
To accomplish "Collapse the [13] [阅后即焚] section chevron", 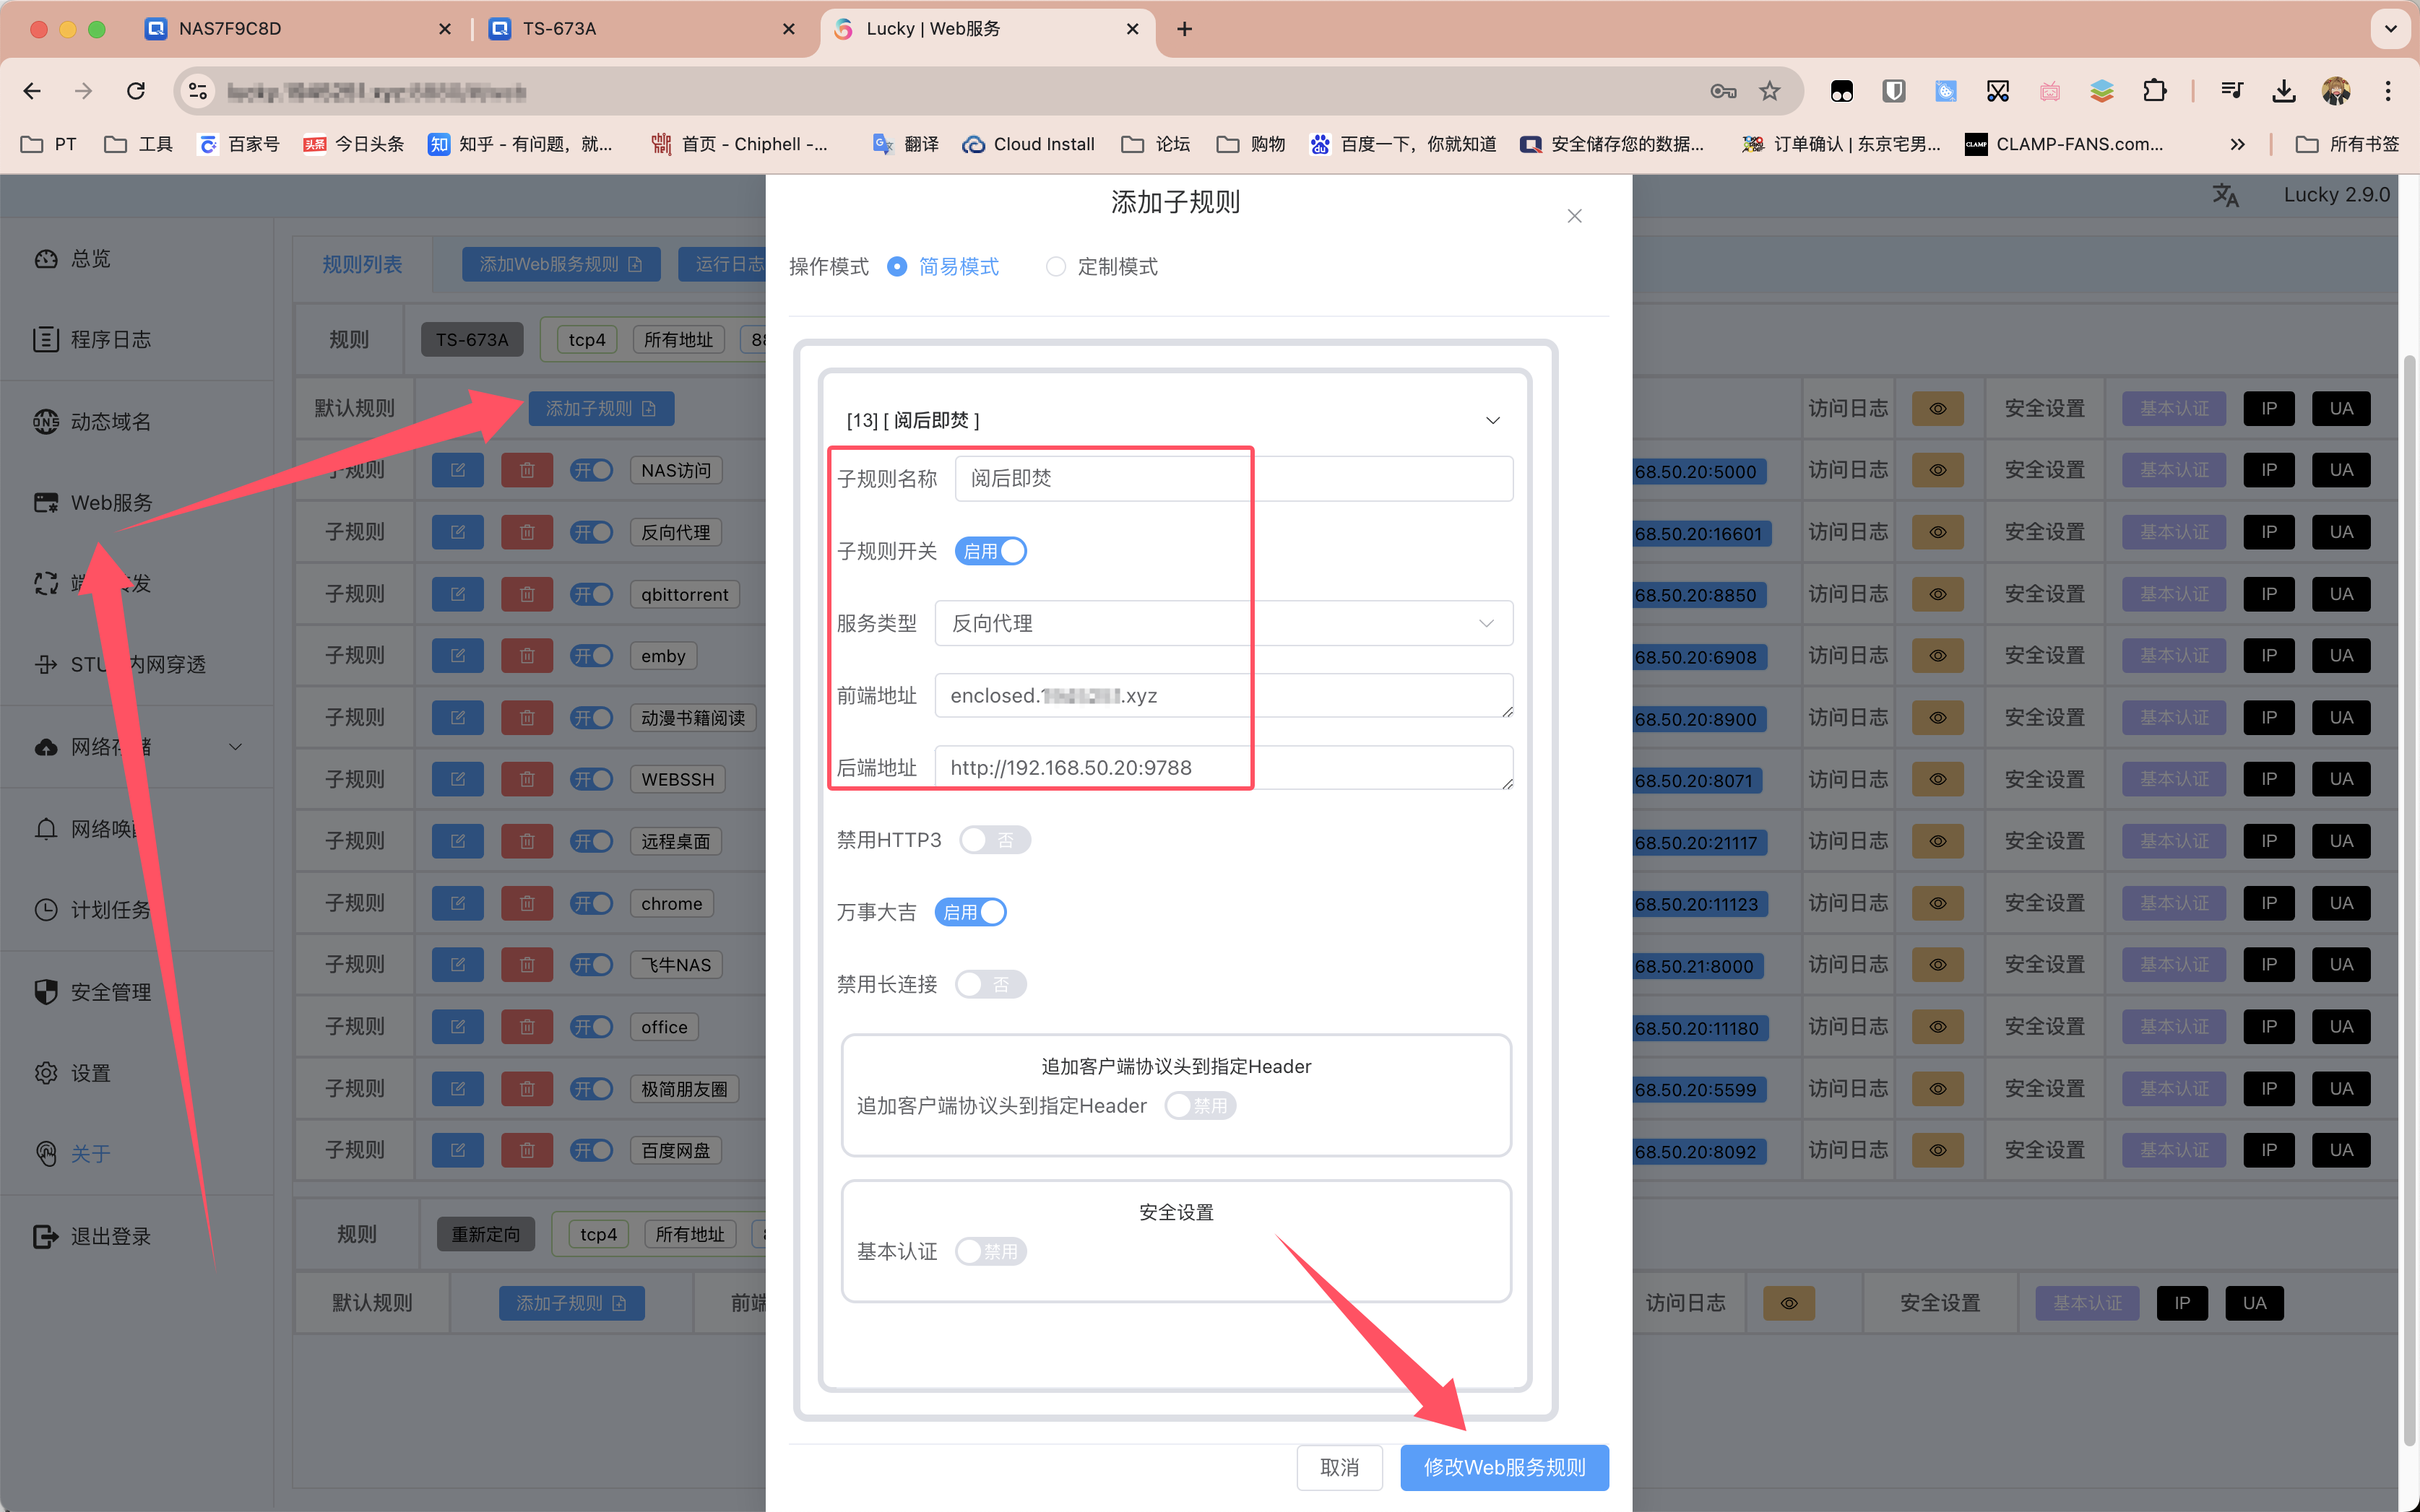I will coord(1492,420).
